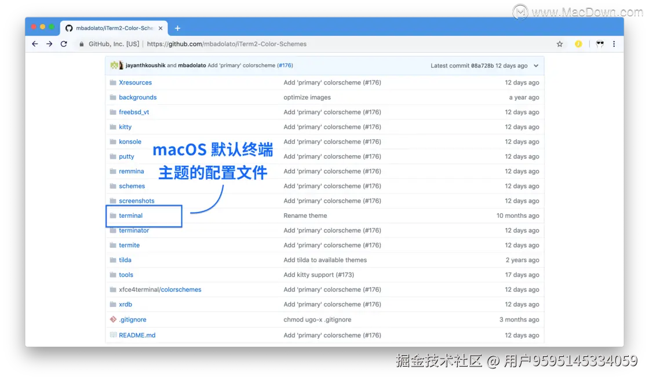The image size is (649, 380).
Task: Click the folder icon beside tools
Action: coord(113,275)
